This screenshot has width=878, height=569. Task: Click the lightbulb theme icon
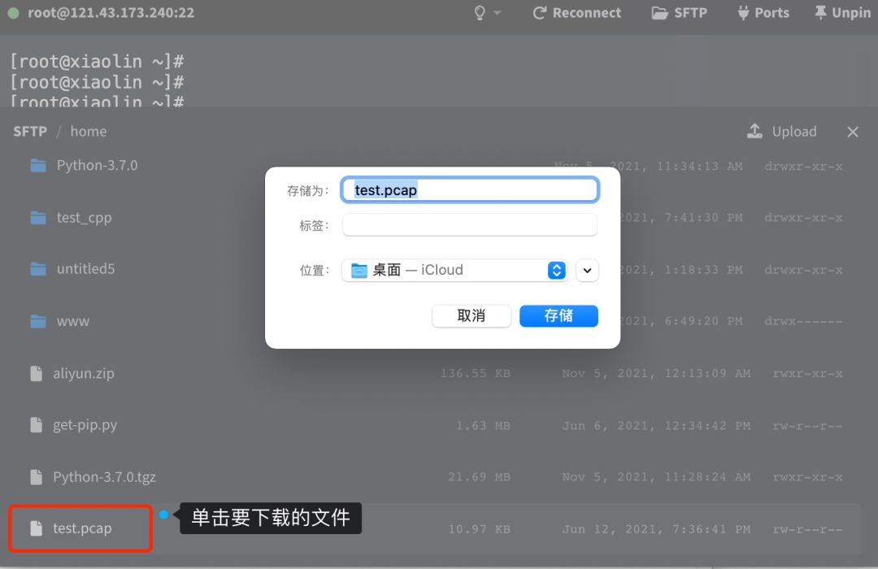point(478,13)
